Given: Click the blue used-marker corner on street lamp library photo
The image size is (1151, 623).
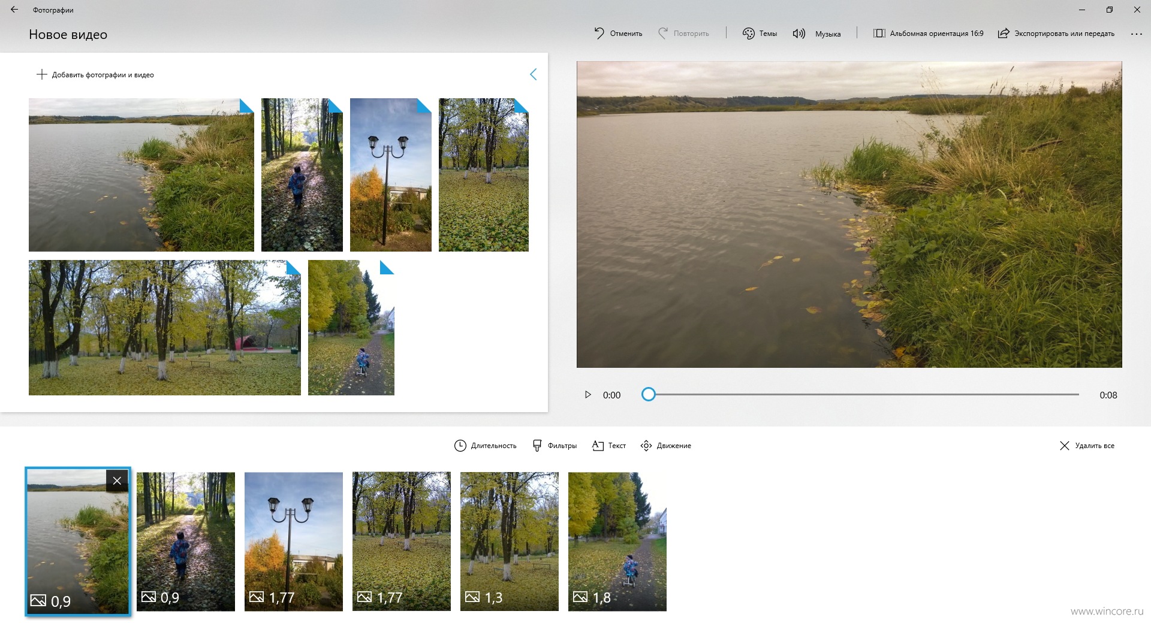Looking at the screenshot, I should point(426,104).
